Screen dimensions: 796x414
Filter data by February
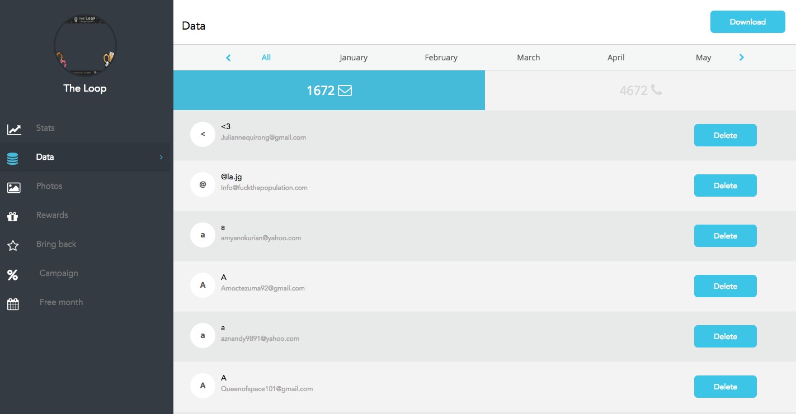(441, 58)
